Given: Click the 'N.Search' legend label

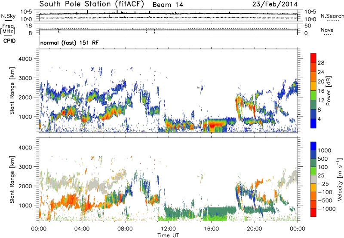Looking at the screenshot, I should pyautogui.click(x=332, y=16).
